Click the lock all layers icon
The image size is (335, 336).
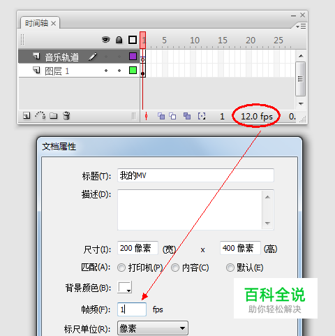click(x=119, y=40)
